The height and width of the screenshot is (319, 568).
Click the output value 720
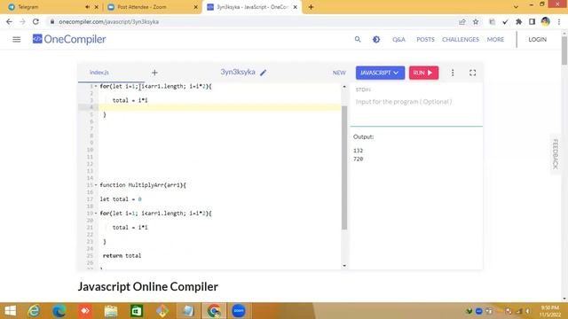(x=358, y=159)
